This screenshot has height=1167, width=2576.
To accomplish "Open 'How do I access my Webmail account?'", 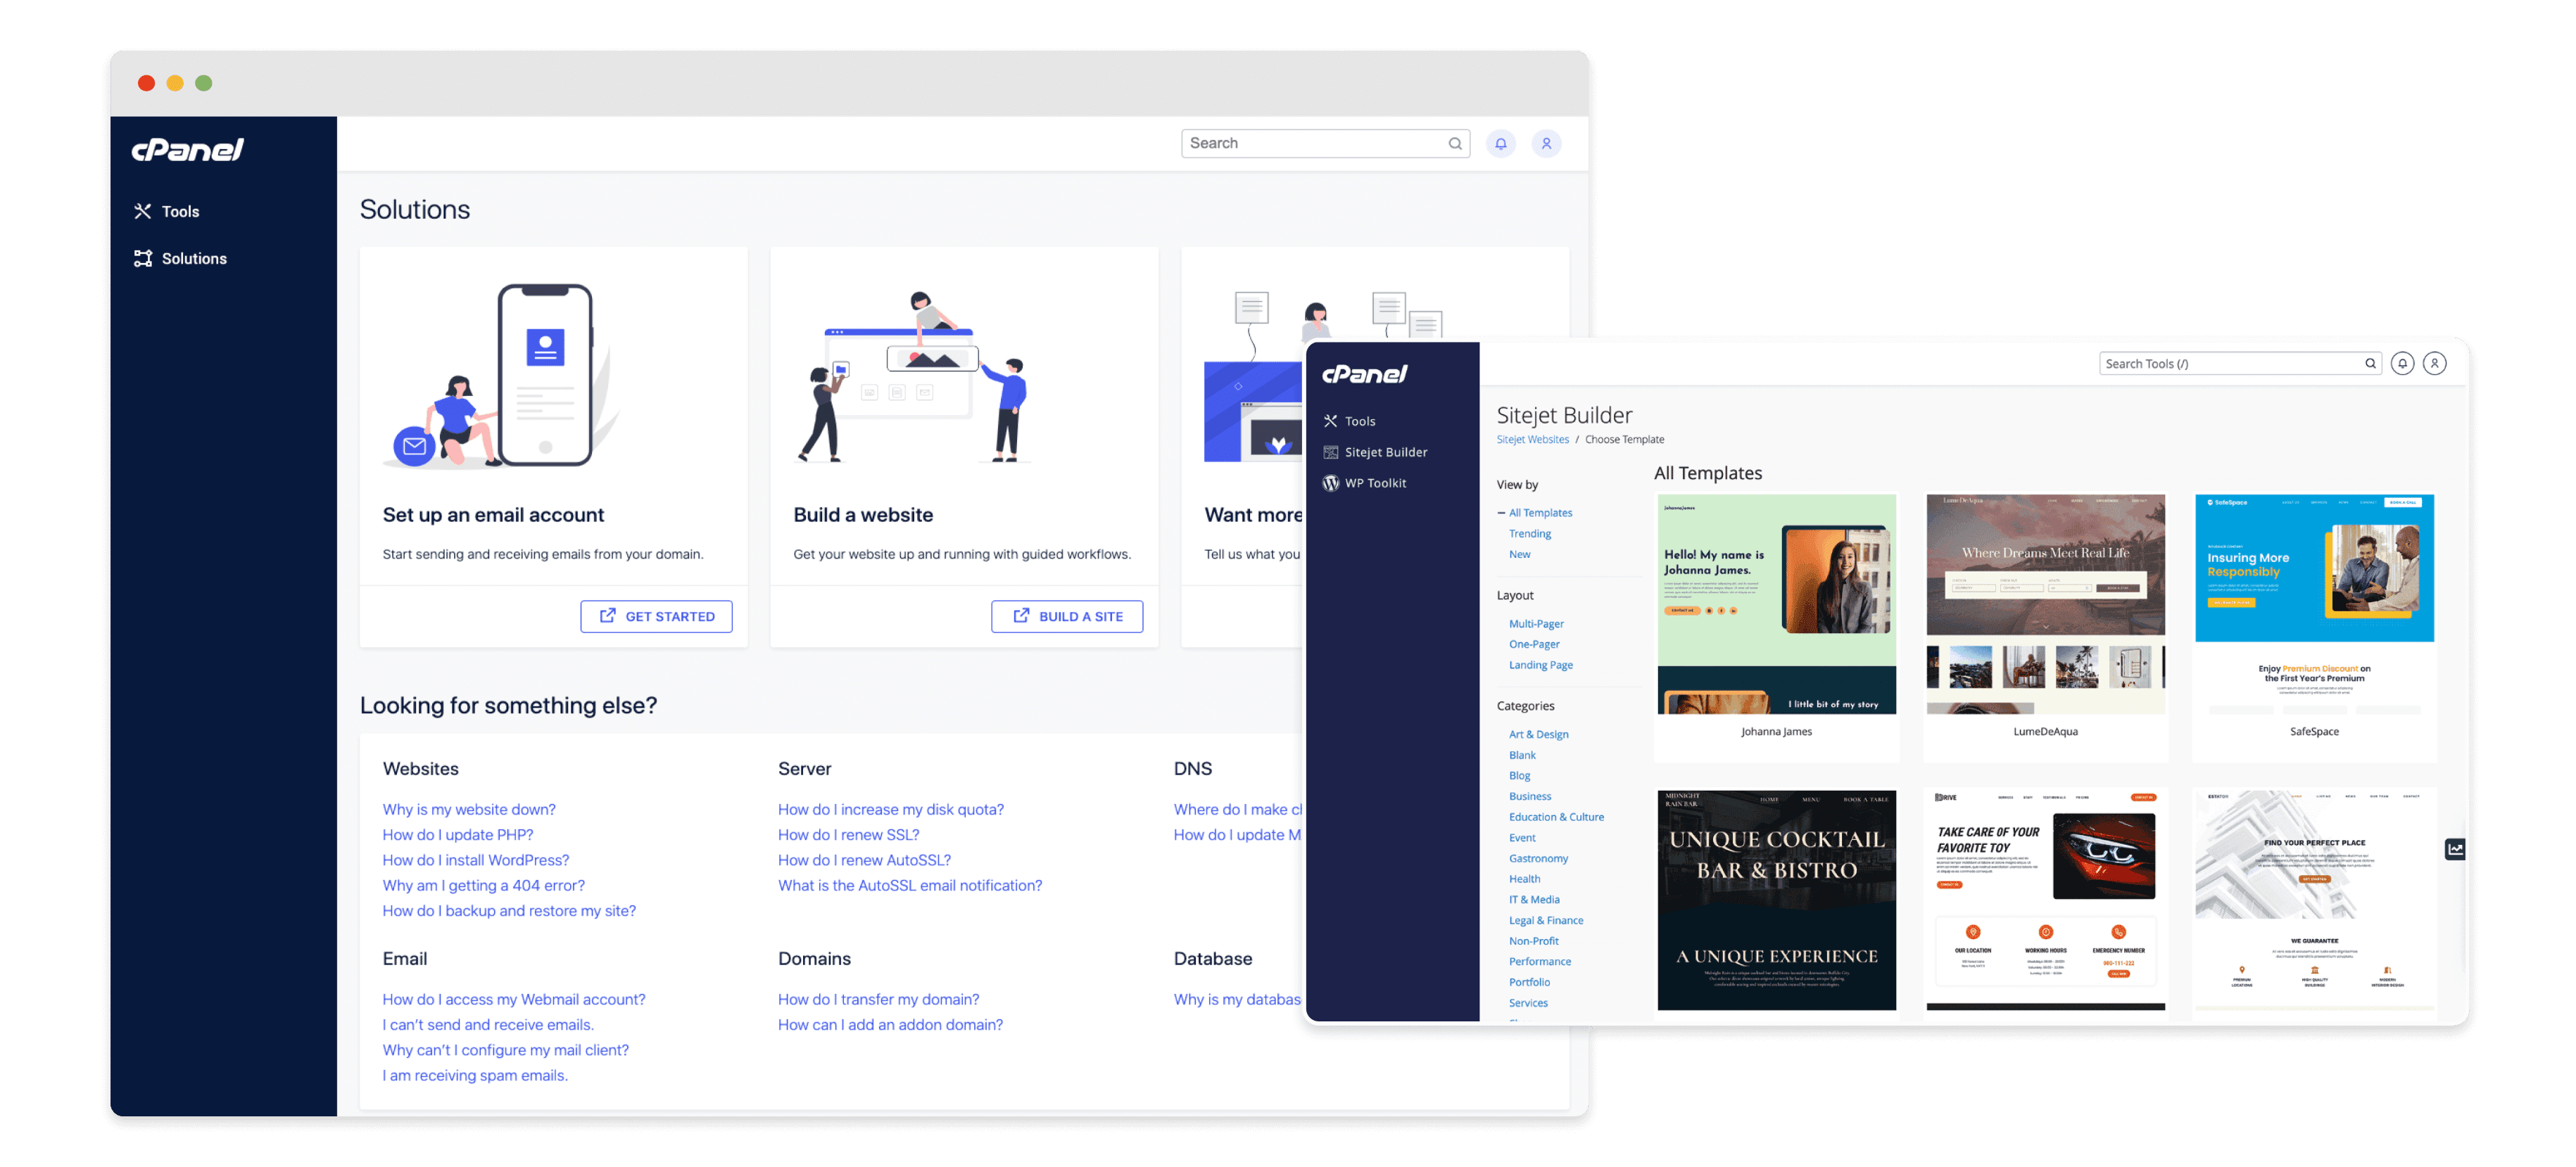I will click(x=514, y=999).
